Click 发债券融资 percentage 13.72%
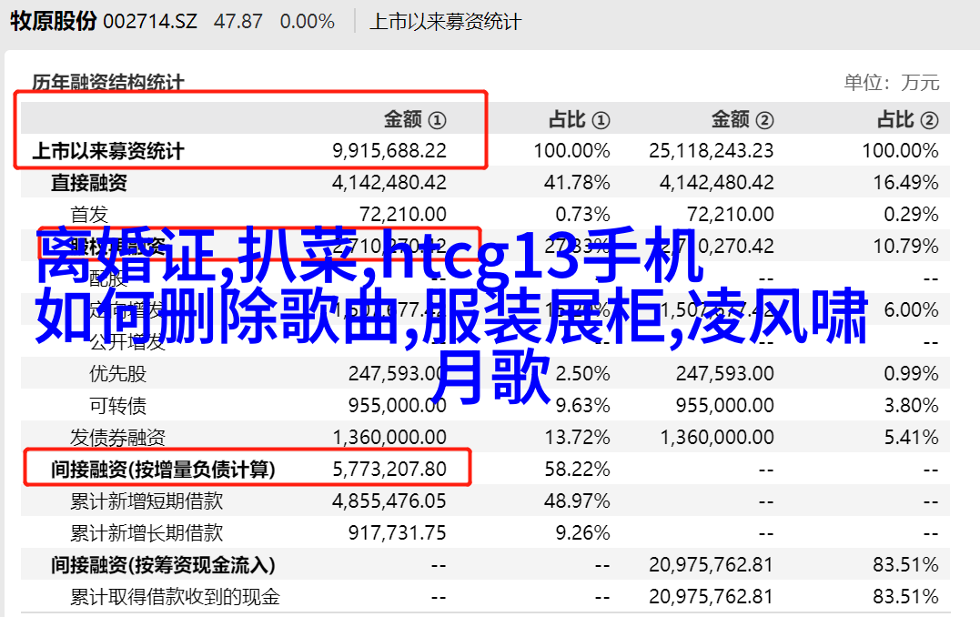 (577, 438)
